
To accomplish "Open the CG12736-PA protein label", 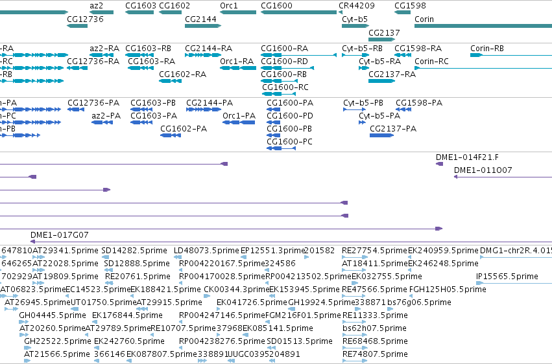I will pyautogui.click(x=93, y=103).
